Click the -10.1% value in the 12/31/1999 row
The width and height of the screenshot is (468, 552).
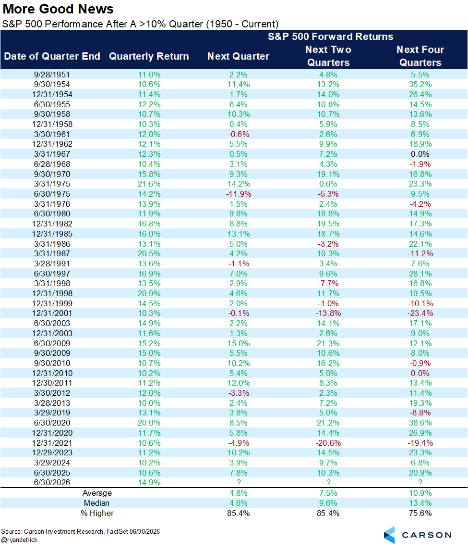pos(420,303)
